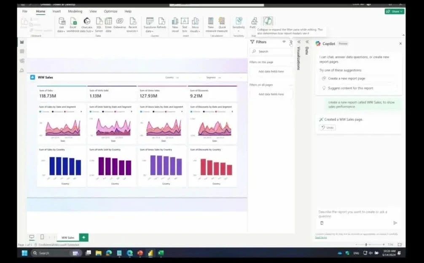Click Add data fields under this page

[271, 72]
